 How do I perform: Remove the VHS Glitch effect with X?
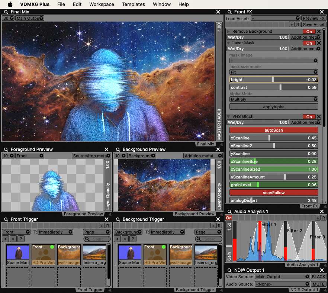tap(319, 116)
